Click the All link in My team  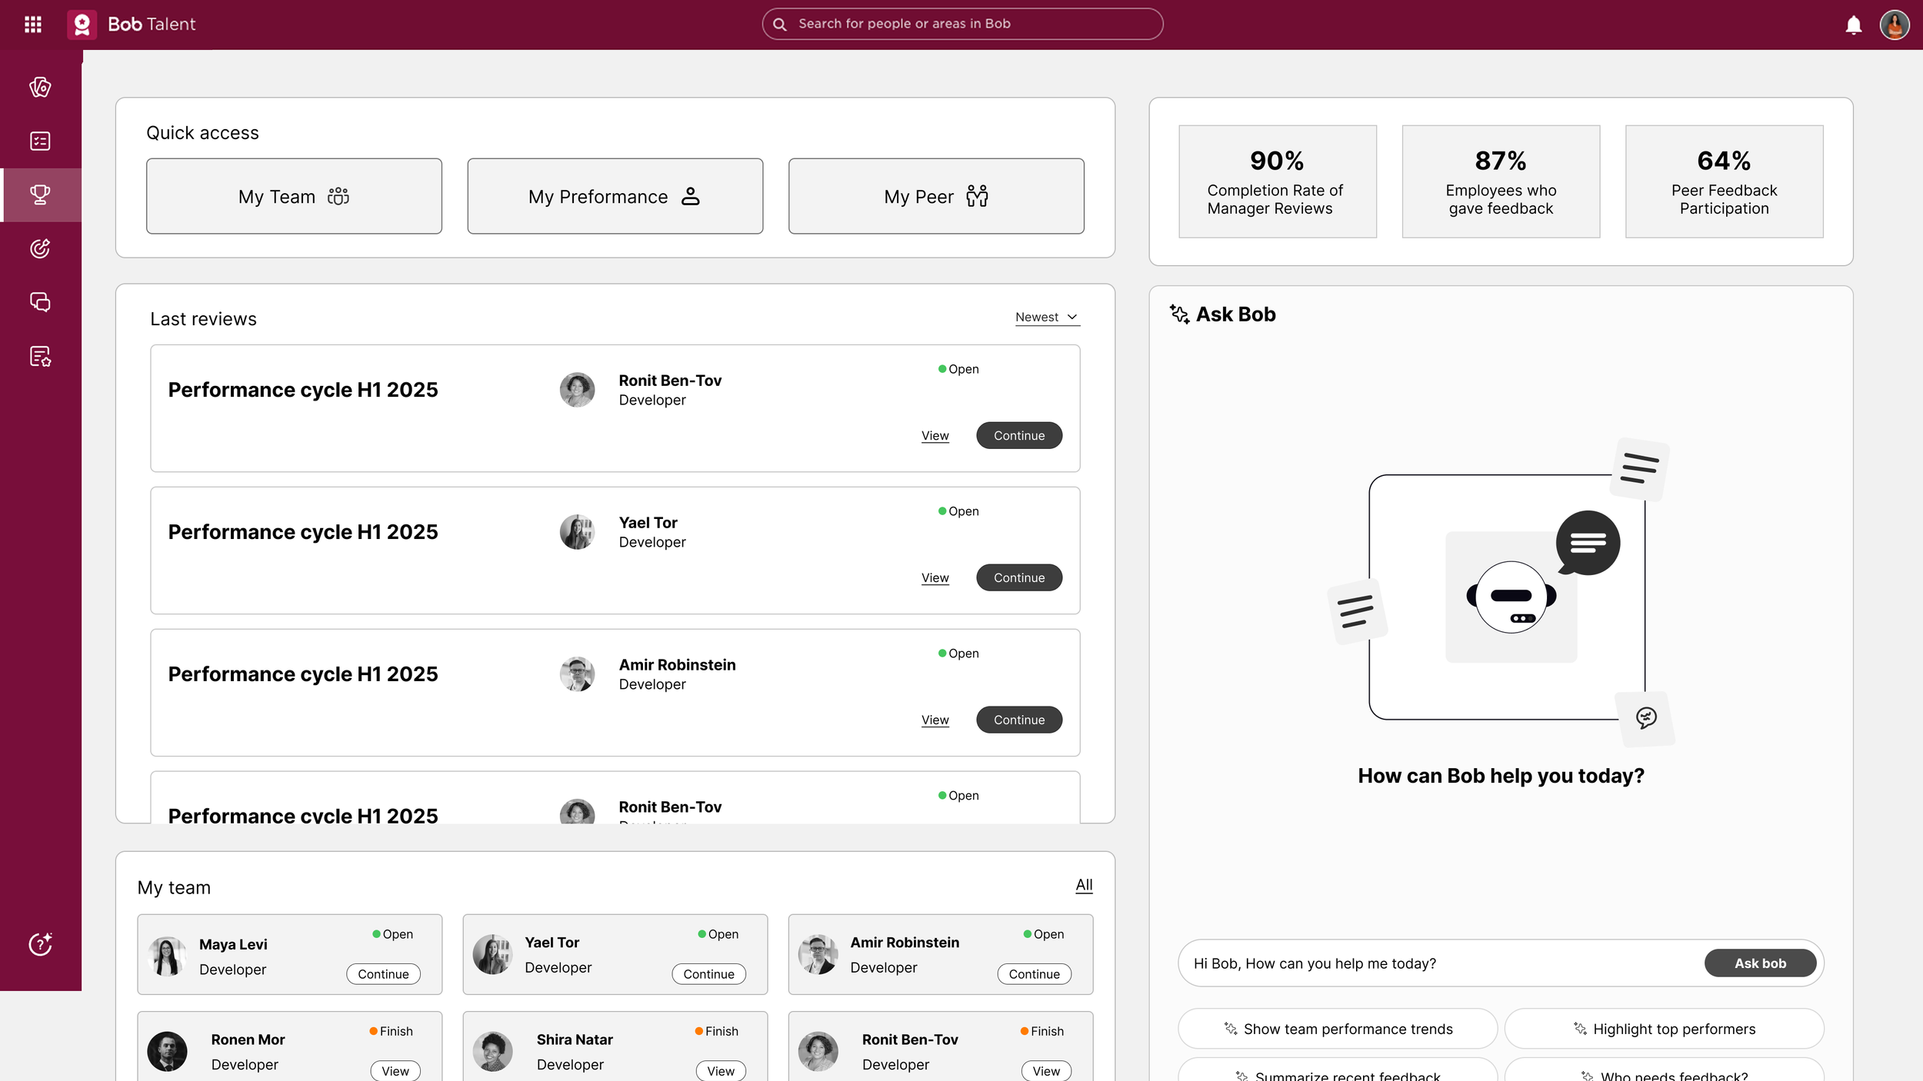pos(1083,885)
